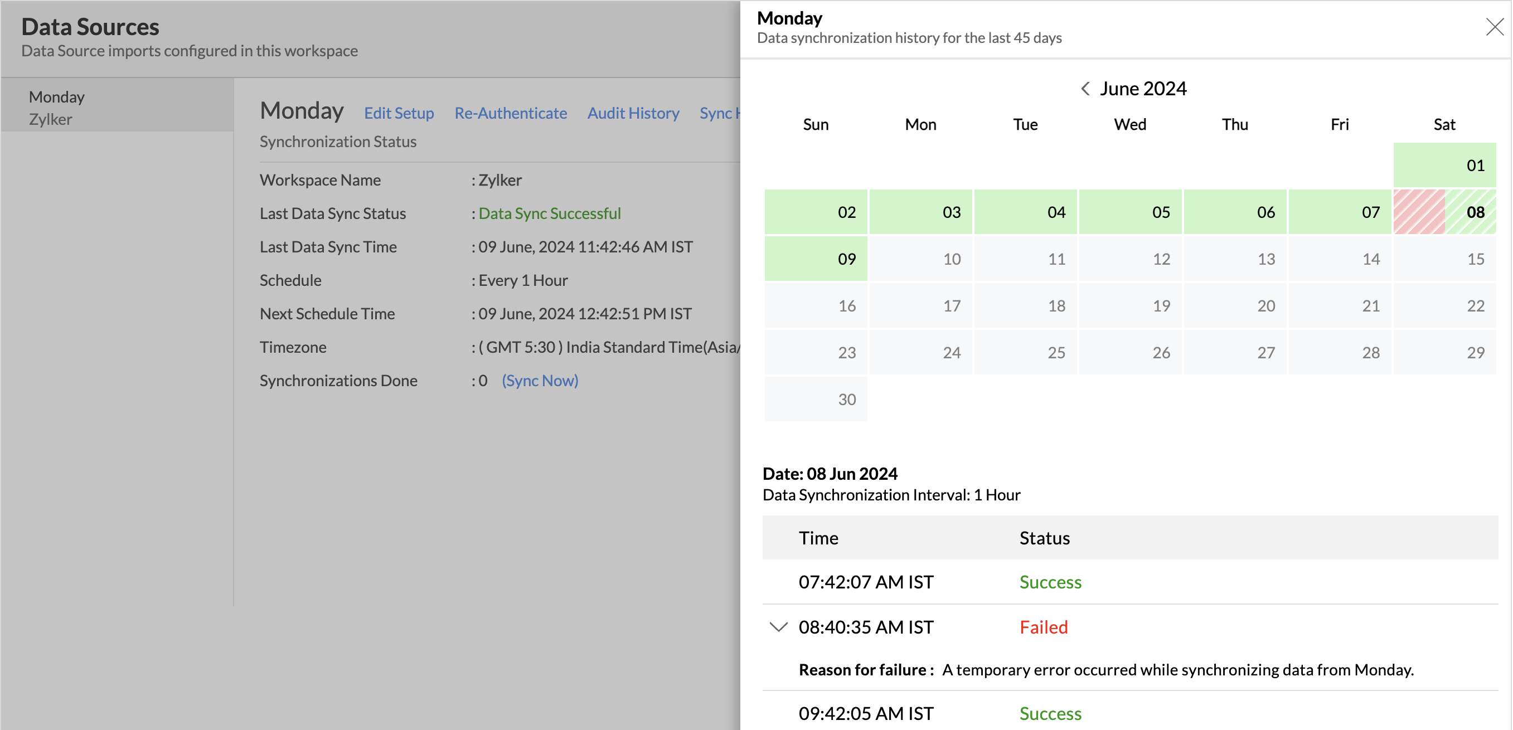This screenshot has height=730, width=1513.
Task: Select June 01 on the calendar
Action: coord(1444,165)
